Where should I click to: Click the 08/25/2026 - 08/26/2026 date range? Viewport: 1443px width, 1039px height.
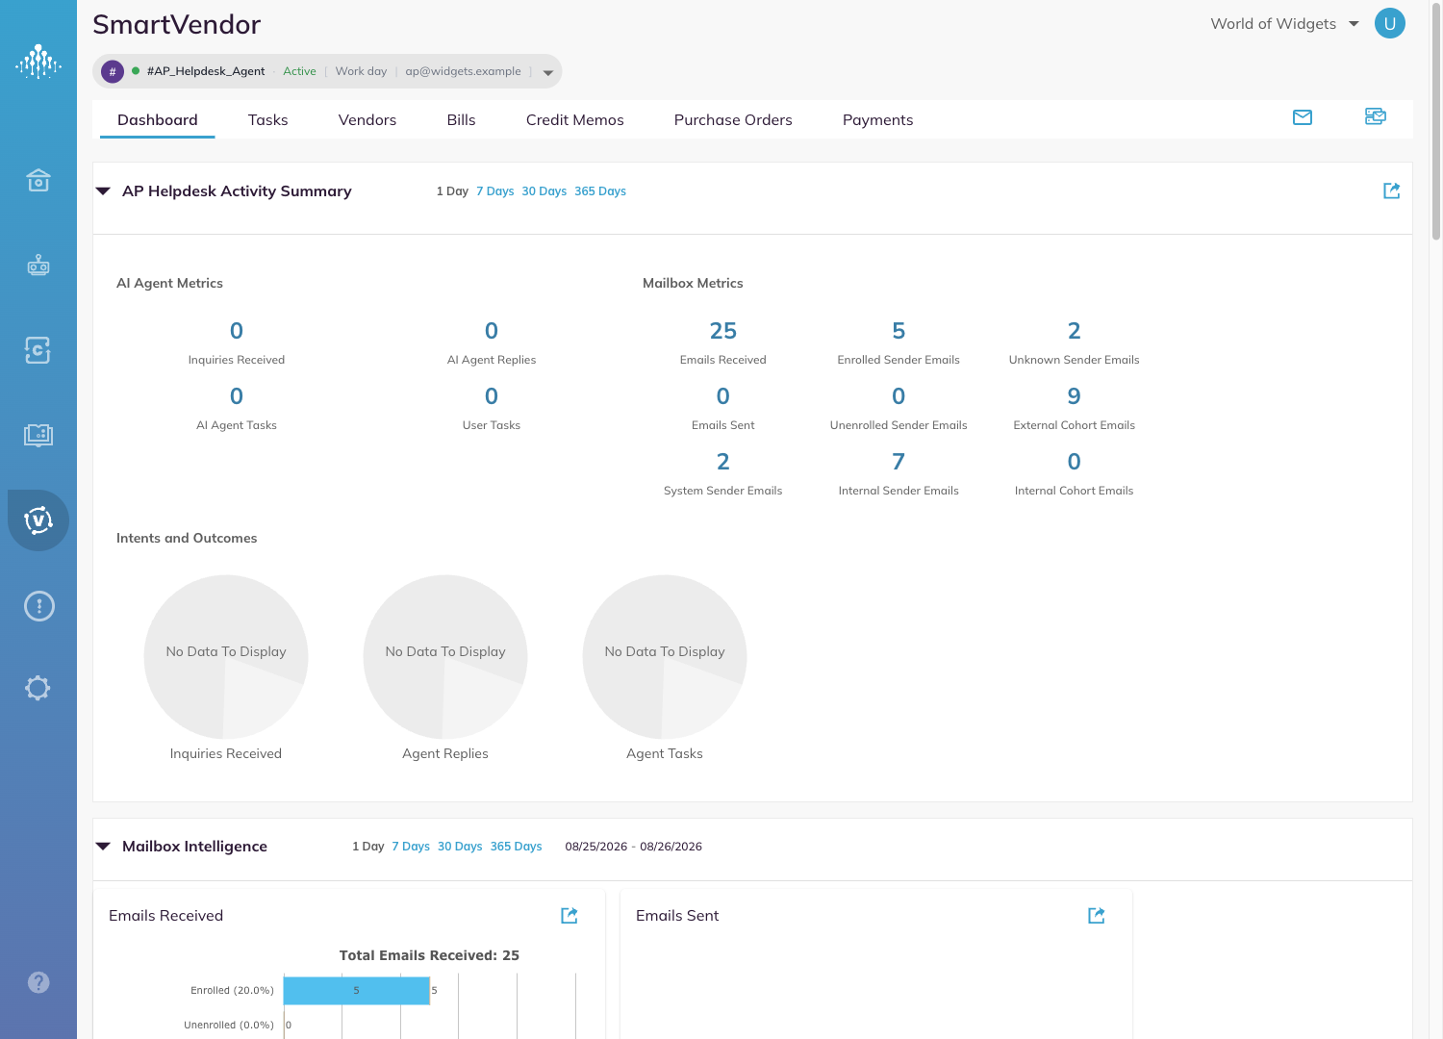point(634,847)
